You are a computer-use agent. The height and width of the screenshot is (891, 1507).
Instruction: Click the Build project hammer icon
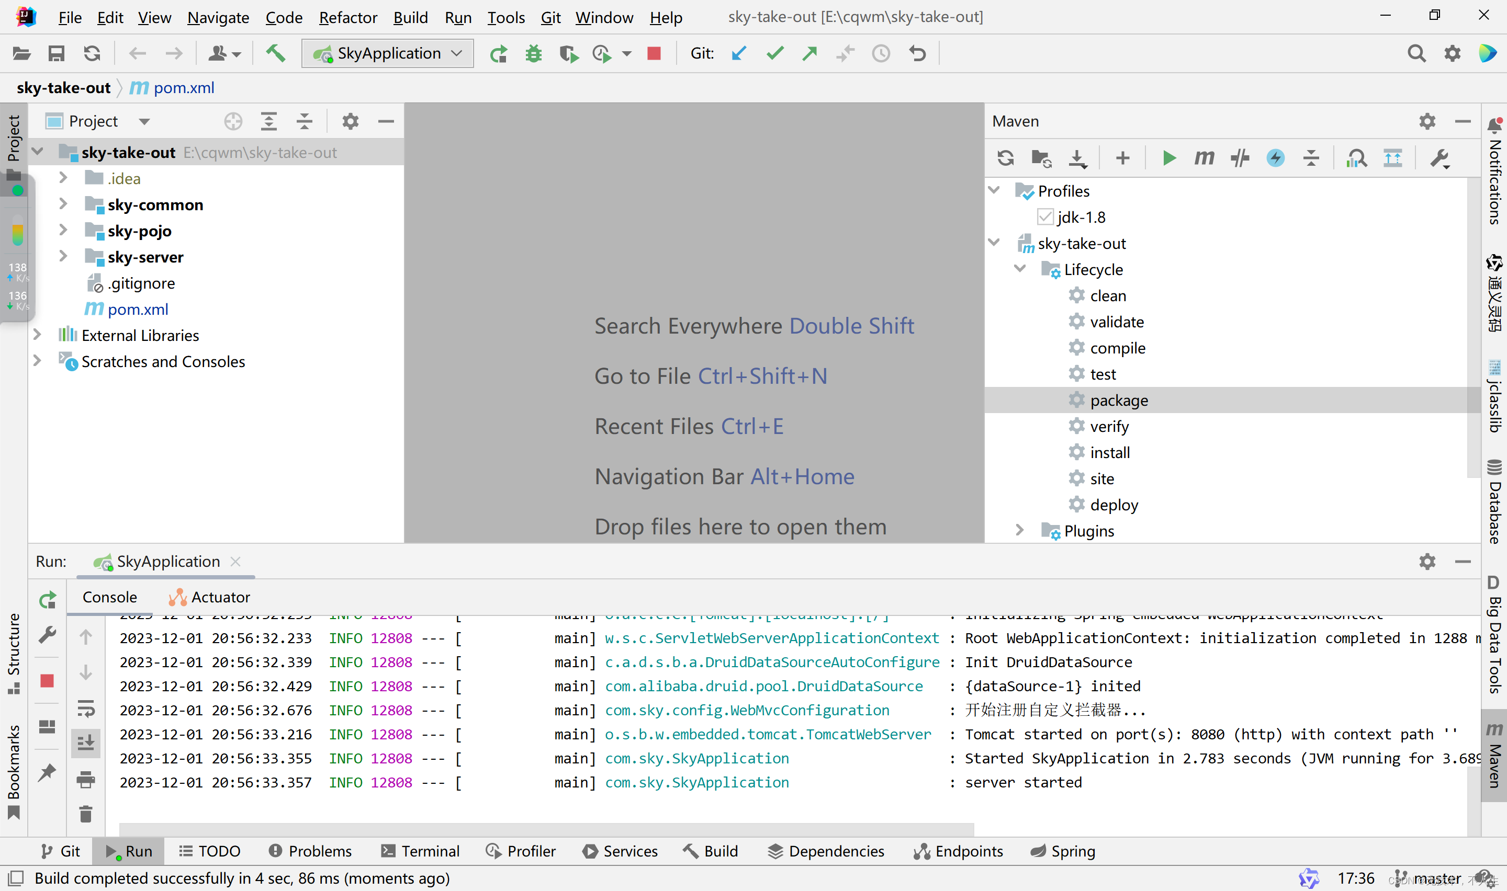pyautogui.click(x=276, y=54)
